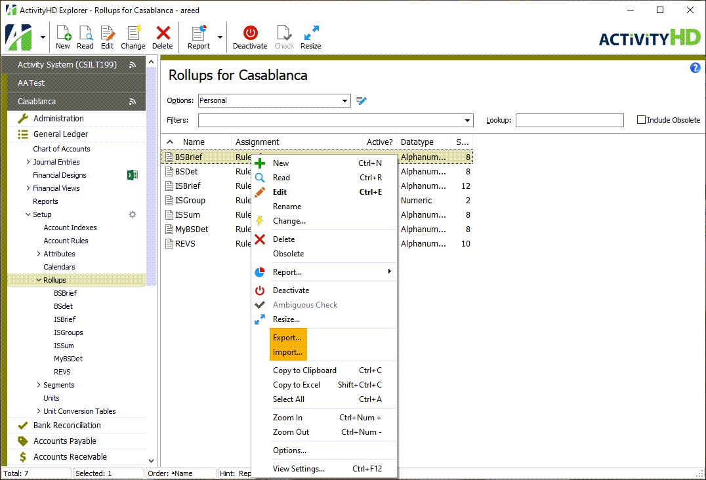
Task: Click the Change toolbar icon
Action: coord(133,33)
